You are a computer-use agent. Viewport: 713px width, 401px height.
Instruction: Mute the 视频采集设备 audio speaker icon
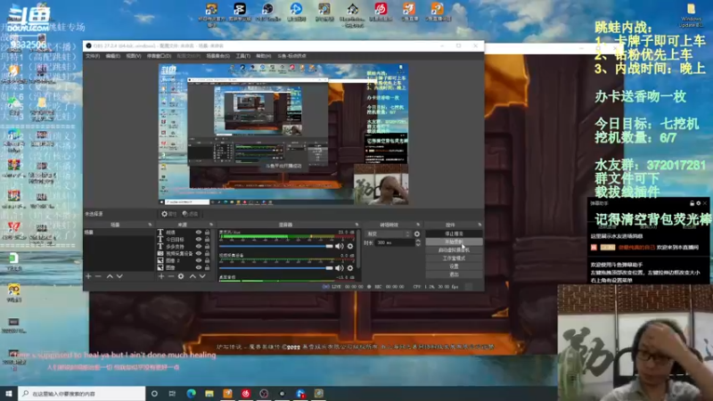click(340, 268)
